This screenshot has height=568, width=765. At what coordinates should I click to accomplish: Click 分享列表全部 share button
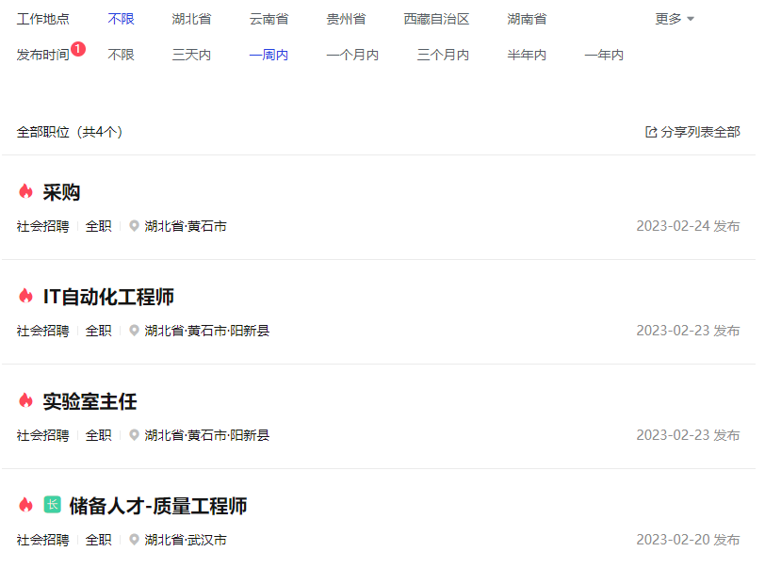click(700, 133)
